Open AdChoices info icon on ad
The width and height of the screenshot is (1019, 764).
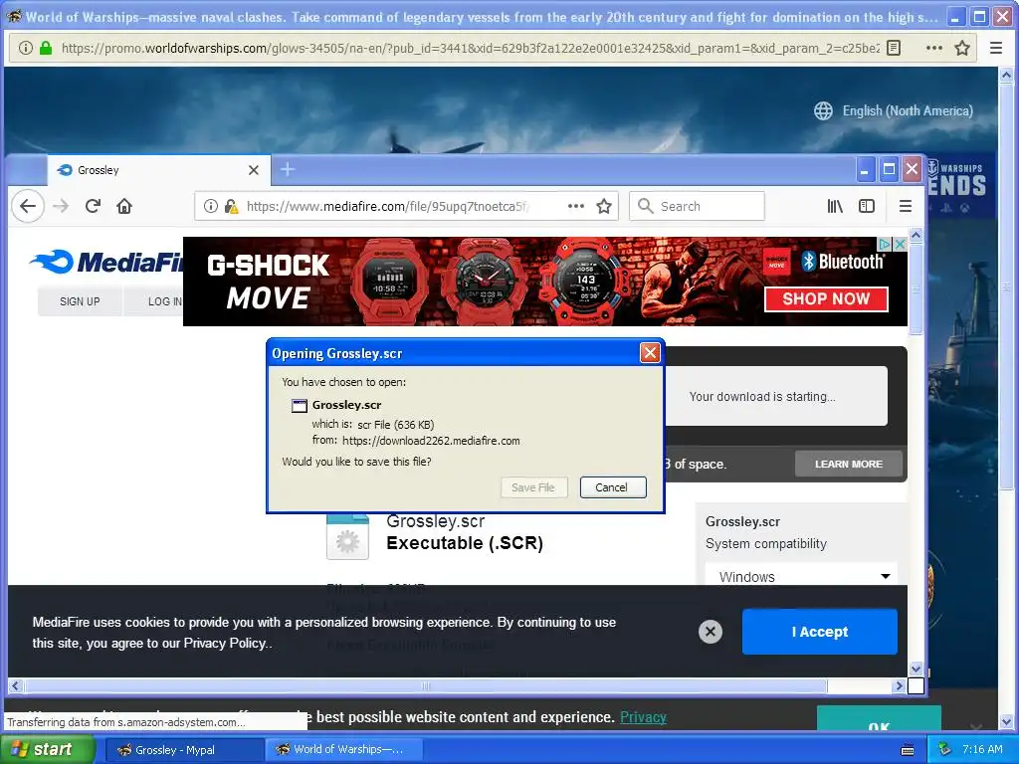click(x=885, y=245)
